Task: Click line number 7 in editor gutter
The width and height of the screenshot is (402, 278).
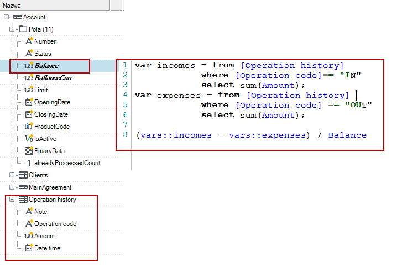Action: pyautogui.click(x=125, y=124)
